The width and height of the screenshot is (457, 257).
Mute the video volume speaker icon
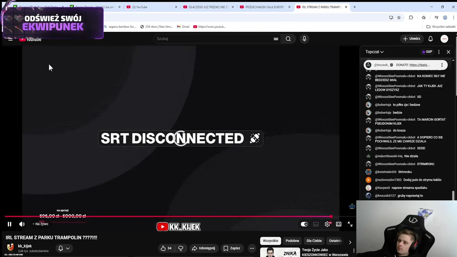click(22, 224)
